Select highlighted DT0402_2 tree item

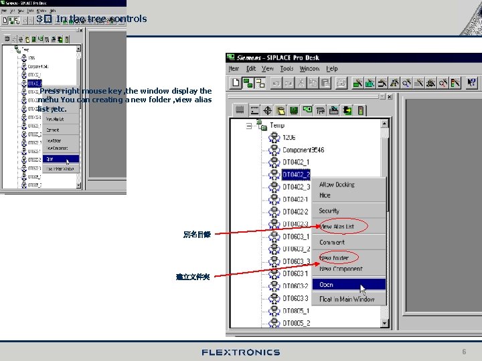296,175
